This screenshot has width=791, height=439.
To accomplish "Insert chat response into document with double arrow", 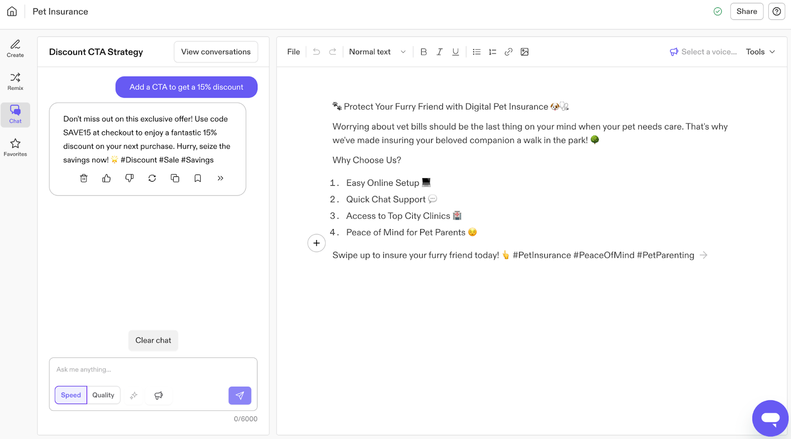I will [x=220, y=178].
